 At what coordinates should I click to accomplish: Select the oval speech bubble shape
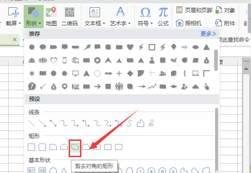click(43, 47)
